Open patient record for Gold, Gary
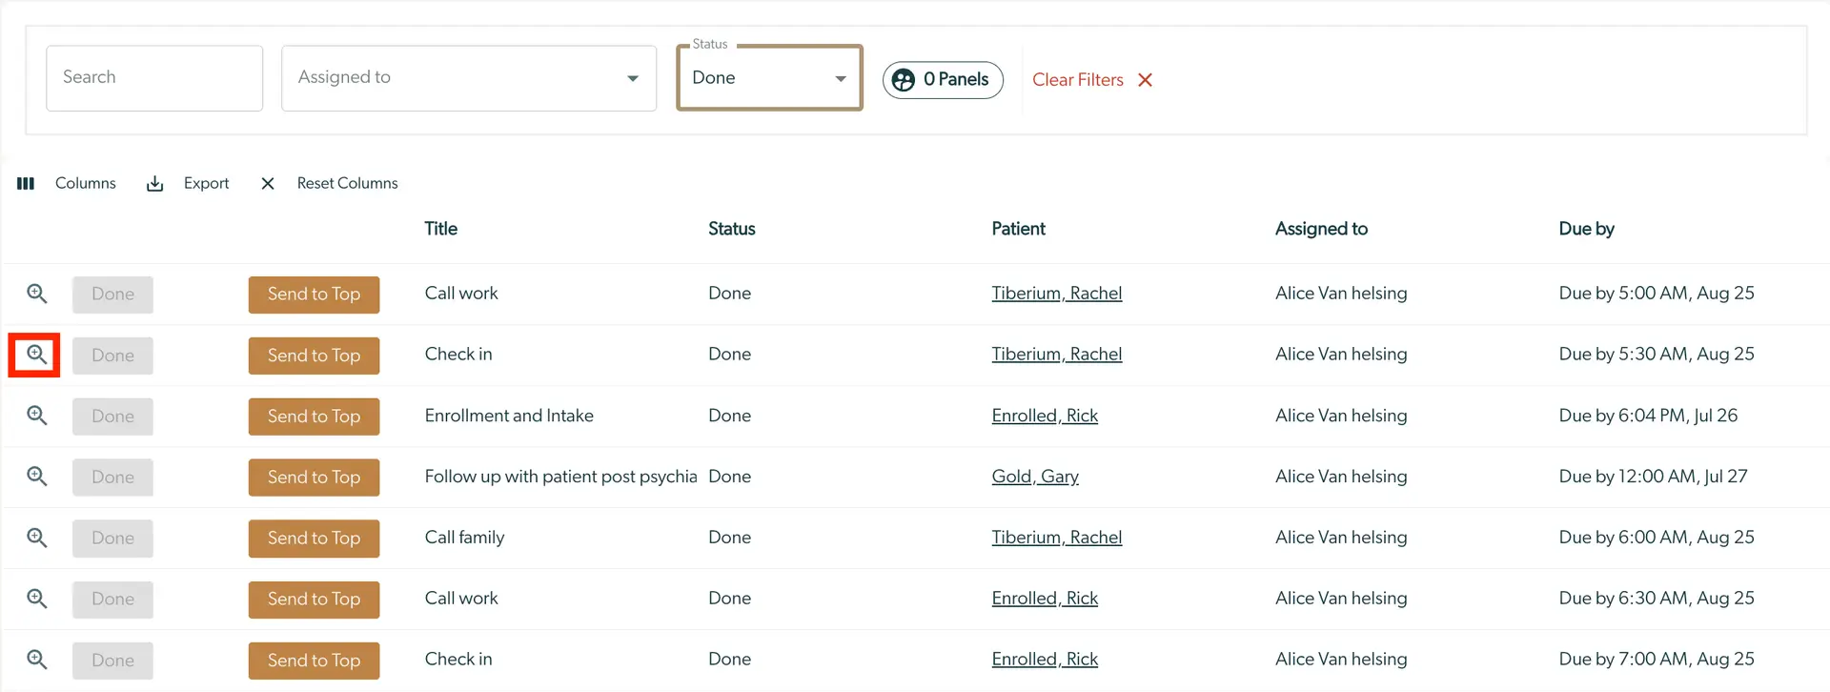 pos(1035,477)
